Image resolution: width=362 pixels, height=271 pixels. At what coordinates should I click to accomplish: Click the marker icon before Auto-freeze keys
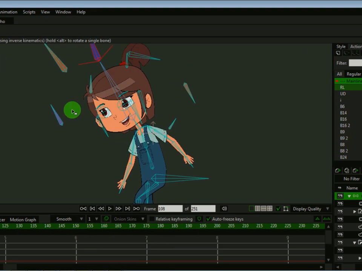199,219
